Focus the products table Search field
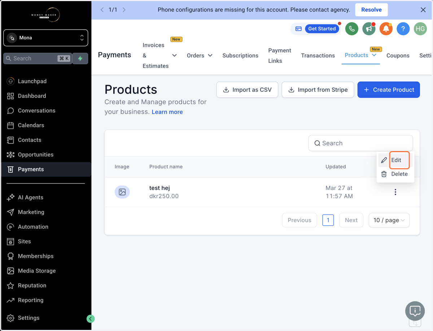The image size is (433, 331). (360, 143)
